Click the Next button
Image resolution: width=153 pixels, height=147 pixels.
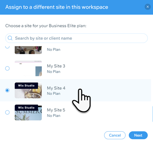[138, 135]
